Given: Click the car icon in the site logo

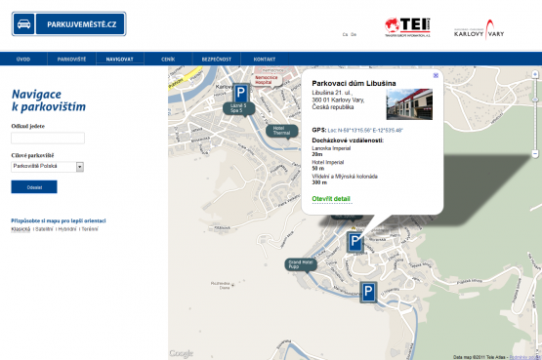Looking at the screenshot, I should (x=23, y=23).
